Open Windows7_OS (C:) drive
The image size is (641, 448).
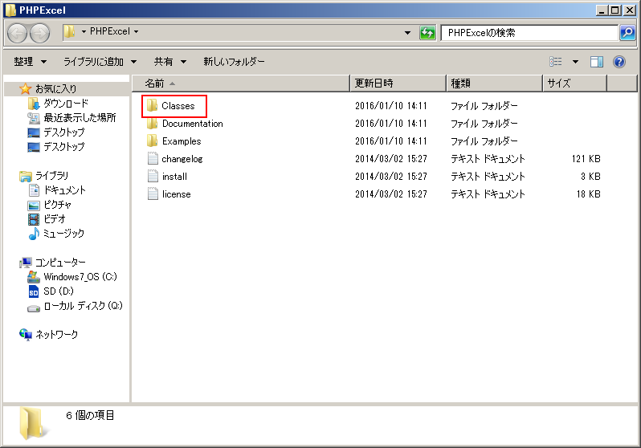(x=80, y=277)
